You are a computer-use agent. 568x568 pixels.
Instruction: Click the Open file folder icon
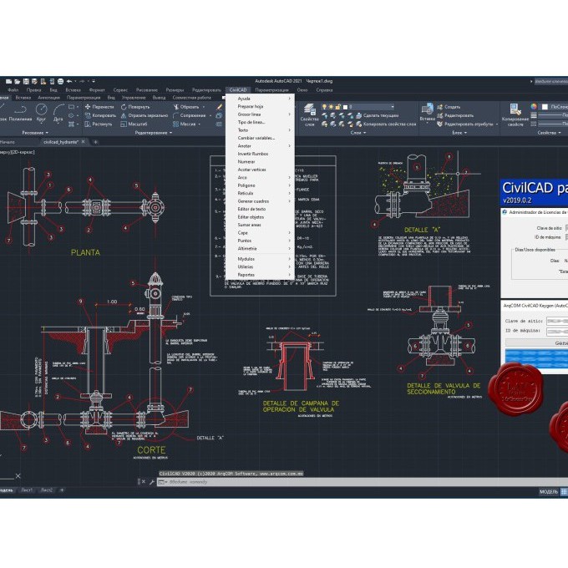[17, 82]
